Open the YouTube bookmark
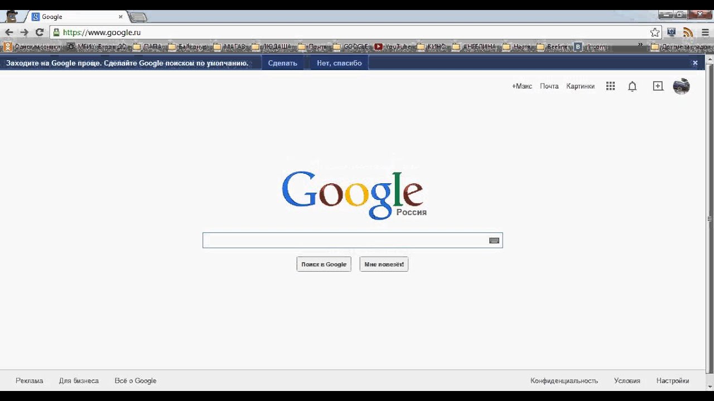The height and width of the screenshot is (401, 714). tap(394, 47)
